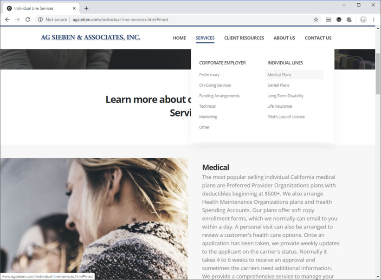
Task: Choose Dental Plans in the dropdown menu
Action: click(x=278, y=85)
